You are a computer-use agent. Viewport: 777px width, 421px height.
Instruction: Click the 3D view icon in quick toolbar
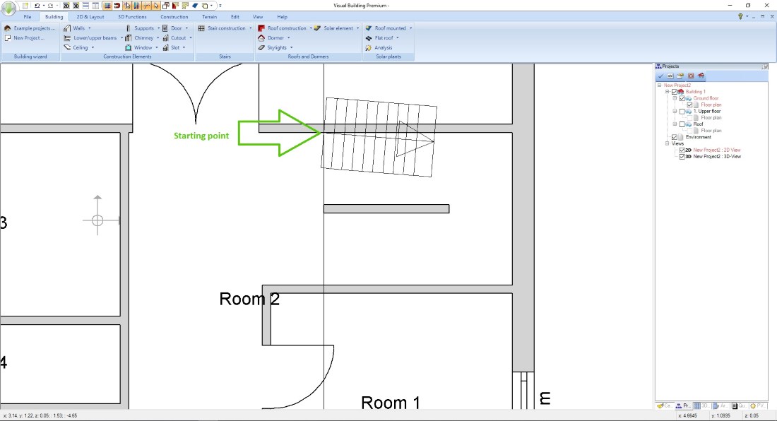(x=76, y=5)
